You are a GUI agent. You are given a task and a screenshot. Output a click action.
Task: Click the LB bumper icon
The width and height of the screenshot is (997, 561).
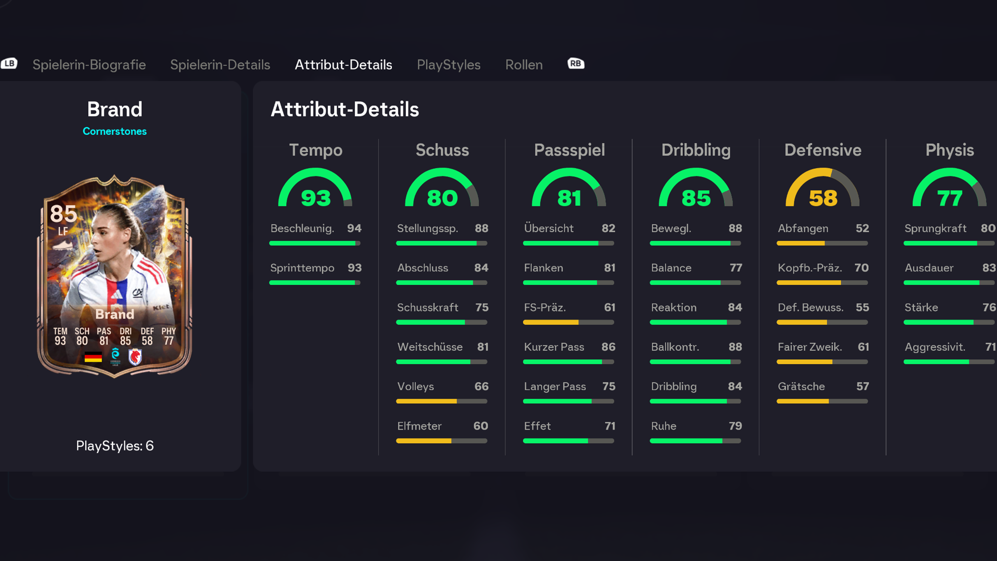pos(9,64)
